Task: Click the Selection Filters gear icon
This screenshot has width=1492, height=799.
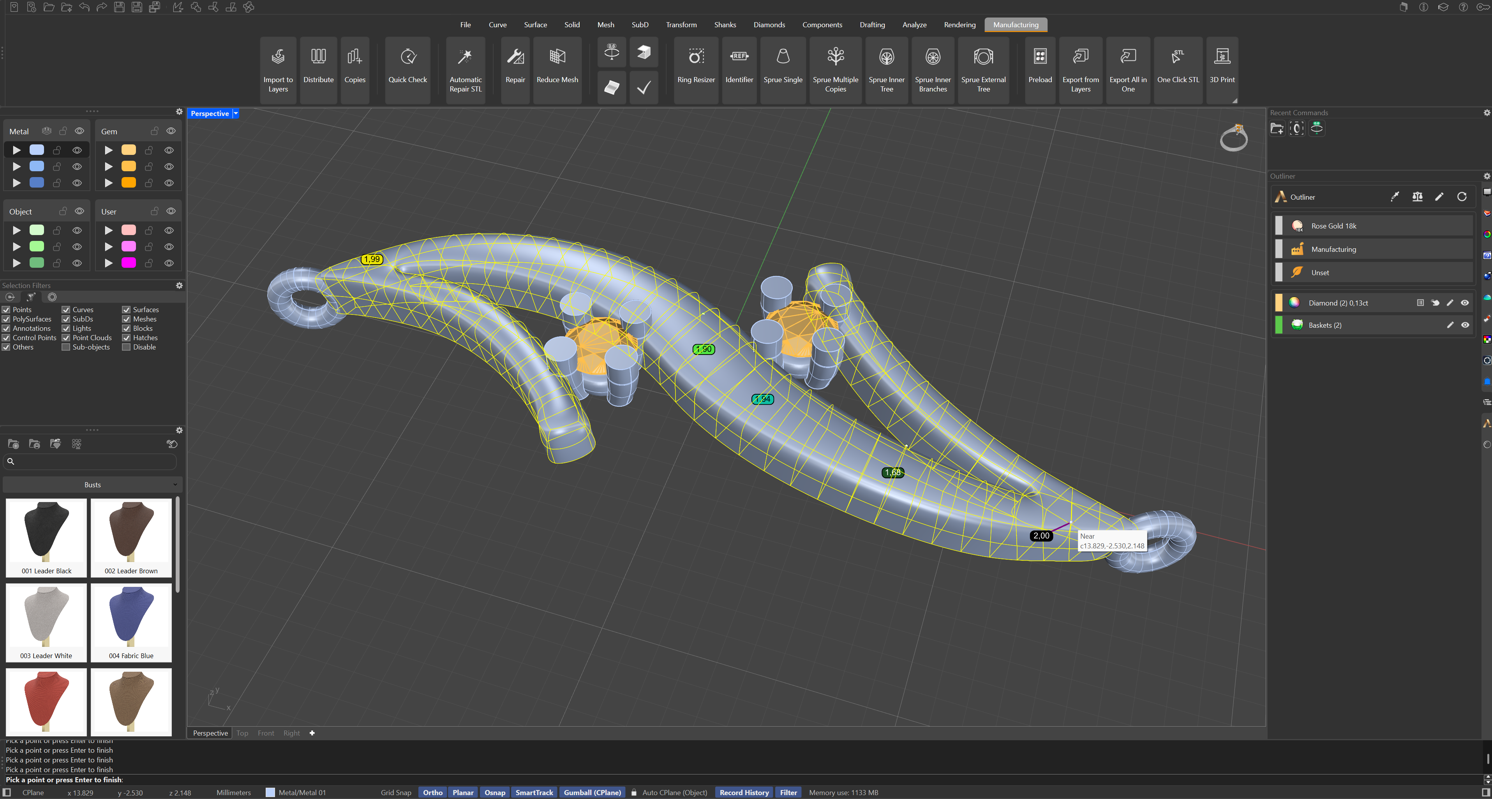Action: (180, 285)
